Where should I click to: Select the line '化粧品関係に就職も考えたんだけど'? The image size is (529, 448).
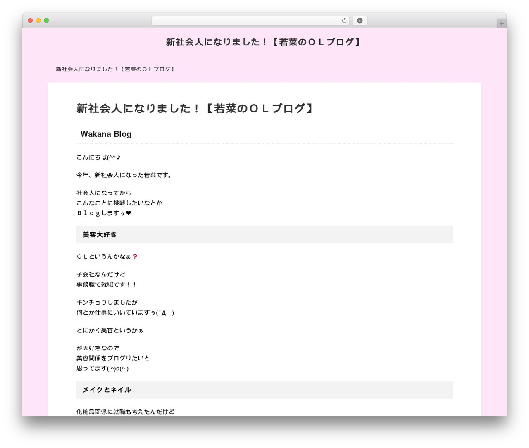pos(125,412)
